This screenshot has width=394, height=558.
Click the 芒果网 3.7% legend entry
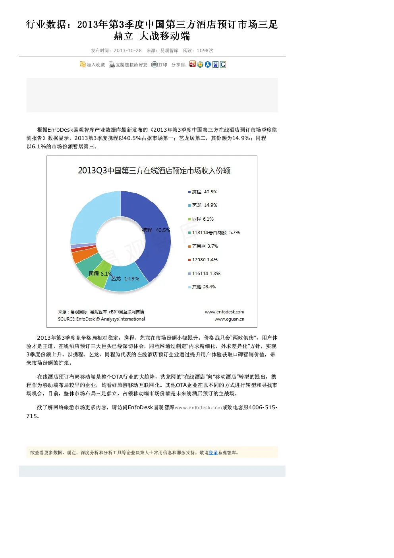[x=203, y=246]
